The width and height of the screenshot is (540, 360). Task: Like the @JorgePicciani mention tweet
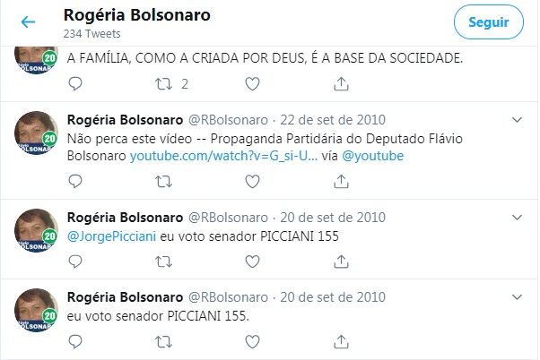[252, 262]
